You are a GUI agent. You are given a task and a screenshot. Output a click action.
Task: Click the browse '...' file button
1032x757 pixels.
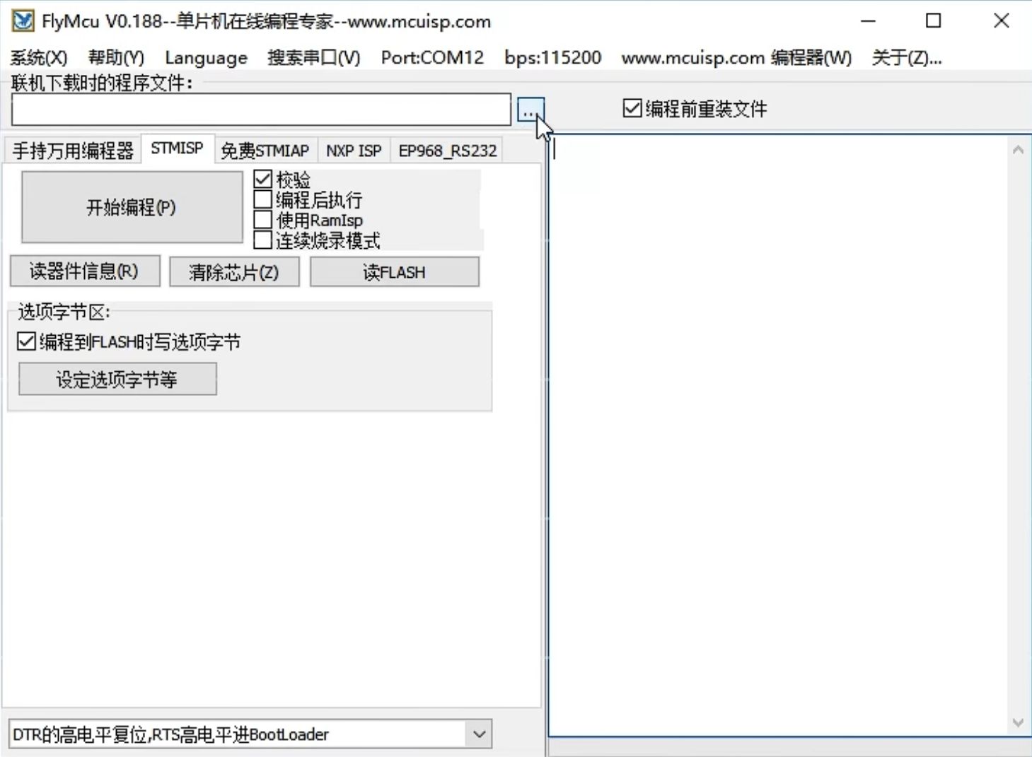click(531, 110)
